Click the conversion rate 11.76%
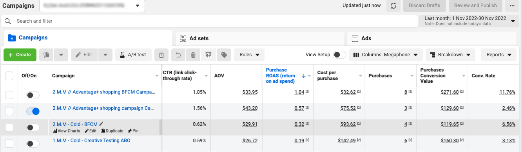 pyautogui.click(x=507, y=92)
